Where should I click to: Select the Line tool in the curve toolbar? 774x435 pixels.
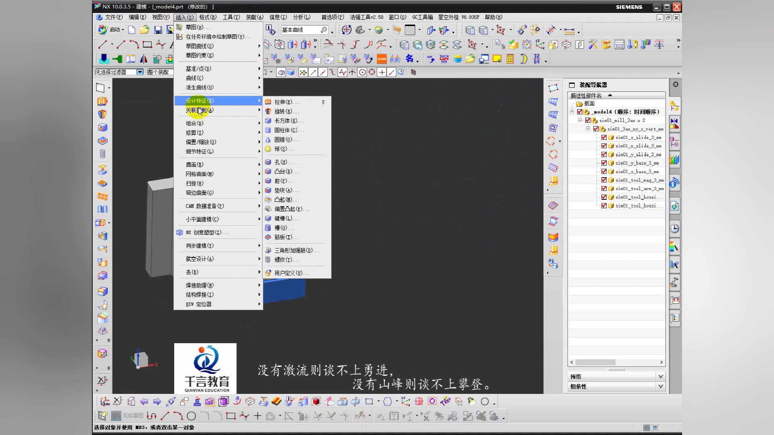(102, 44)
